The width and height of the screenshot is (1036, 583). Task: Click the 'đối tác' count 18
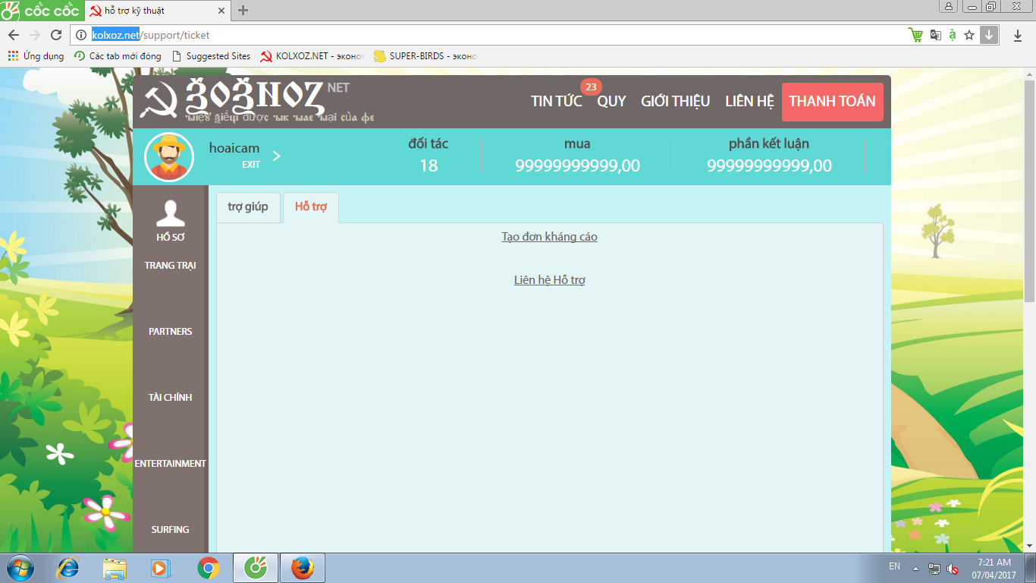pyautogui.click(x=429, y=165)
